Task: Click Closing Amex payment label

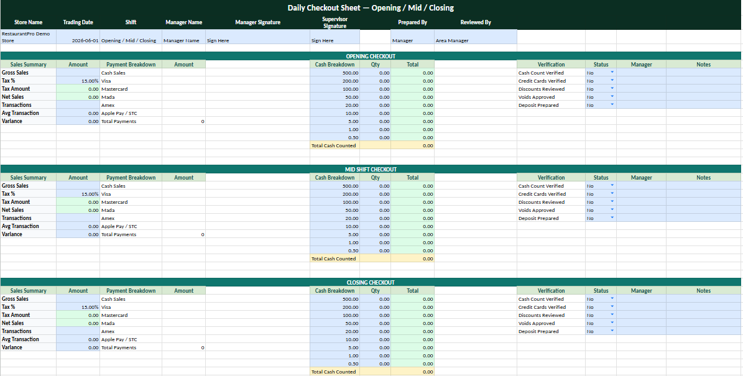Action: click(108, 331)
